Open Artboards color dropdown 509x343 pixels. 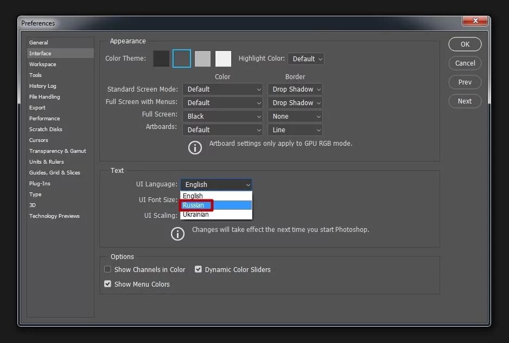click(x=222, y=130)
